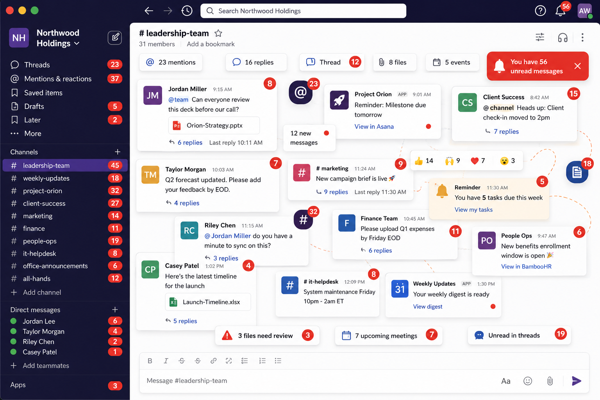Start a huddle with headphones icon
This screenshot has width=600, height=400.
[x=562, y=37]
